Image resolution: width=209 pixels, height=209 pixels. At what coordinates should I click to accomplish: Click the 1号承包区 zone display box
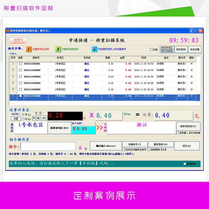[x=31, y=128]
